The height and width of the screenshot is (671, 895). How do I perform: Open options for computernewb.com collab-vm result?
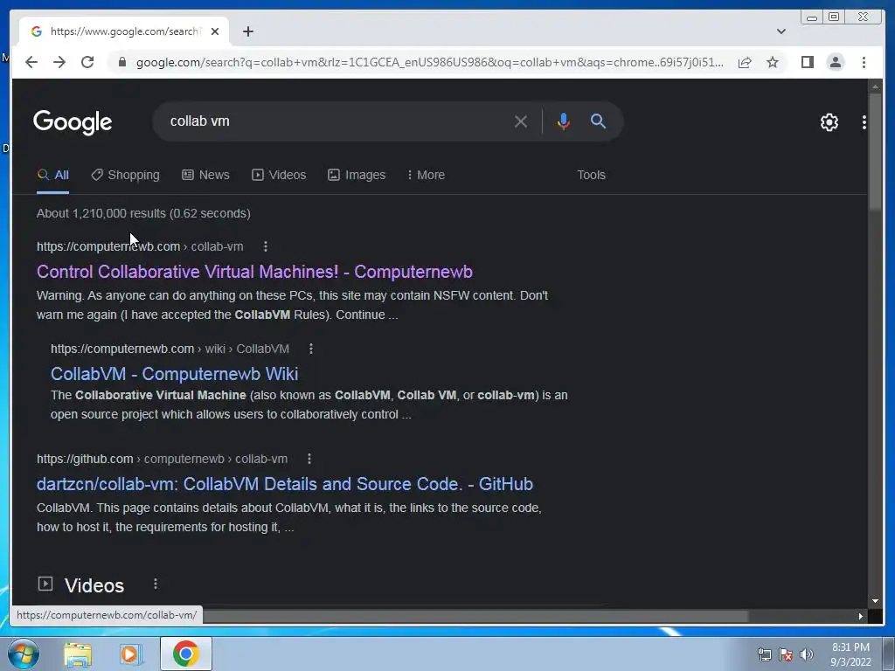(x=266, y=246)
